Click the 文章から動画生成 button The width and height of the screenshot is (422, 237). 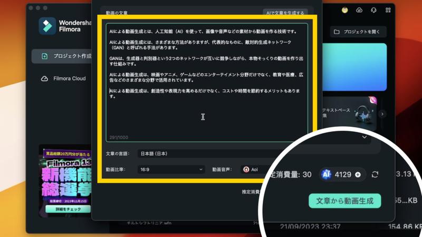(x=345, y=201)
